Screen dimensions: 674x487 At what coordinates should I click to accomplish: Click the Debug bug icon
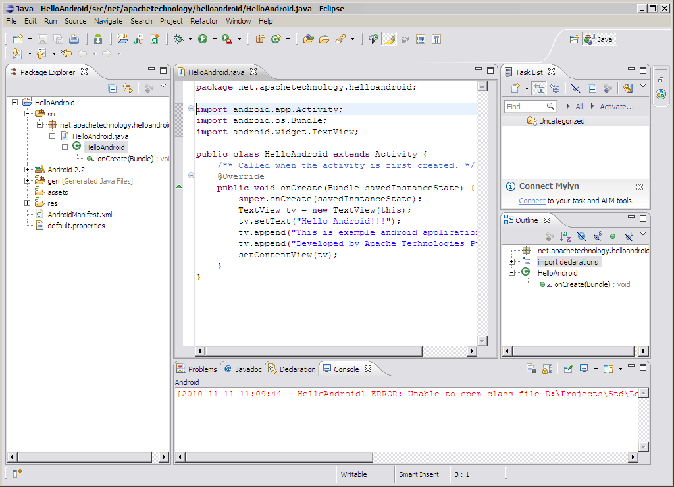click(x=178, y=39)
